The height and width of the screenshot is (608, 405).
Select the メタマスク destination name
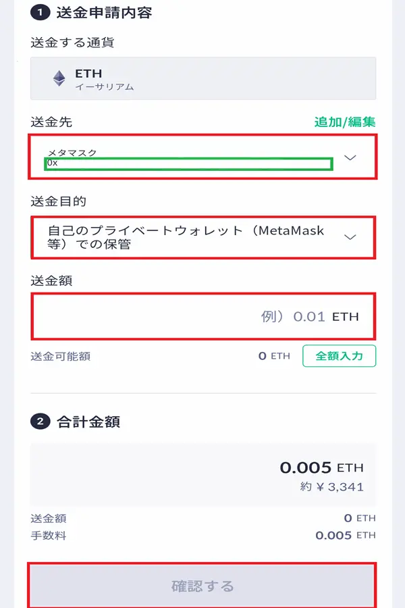click(x=73, y=153)
